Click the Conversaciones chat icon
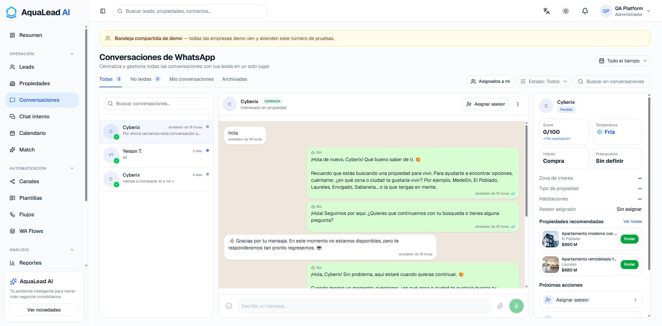 click(12, 100)
